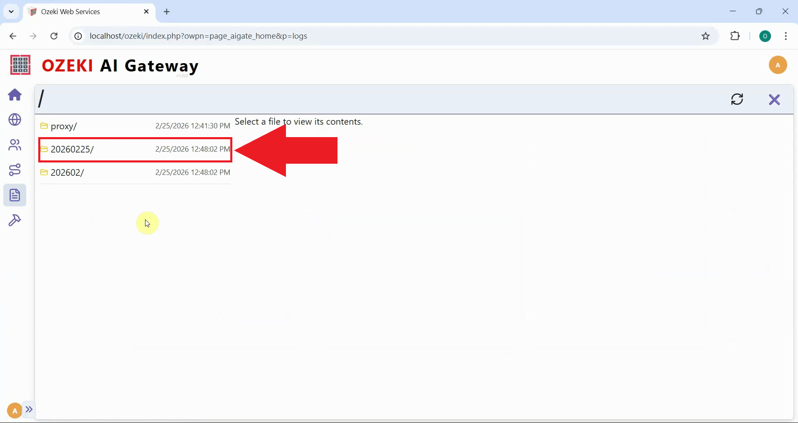The image size is (798, 423).
Task: Toggle site information via the info icon
Action: tap(77, 36)
